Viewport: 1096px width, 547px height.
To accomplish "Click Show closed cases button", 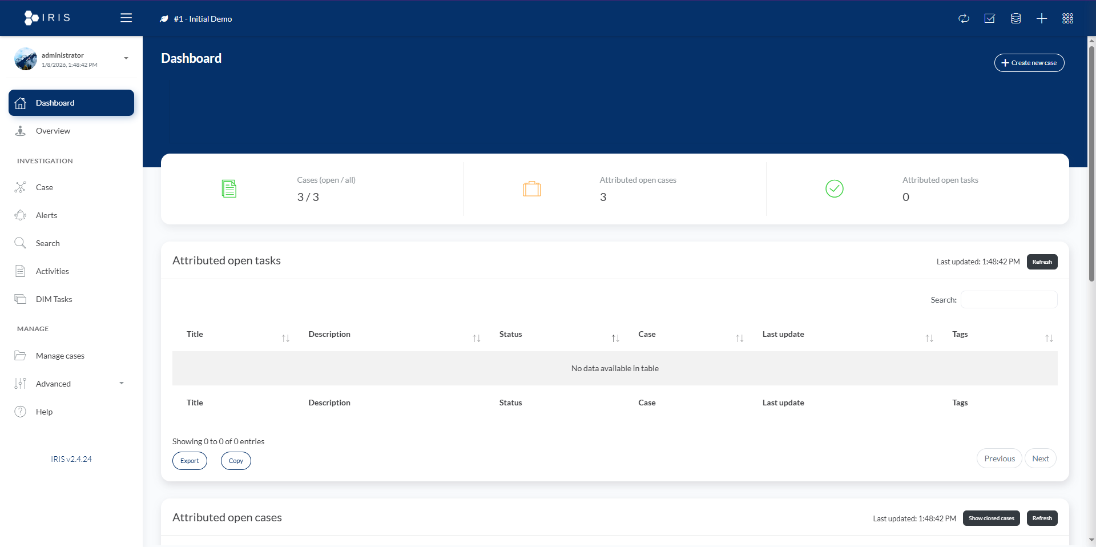I will 991,518.
